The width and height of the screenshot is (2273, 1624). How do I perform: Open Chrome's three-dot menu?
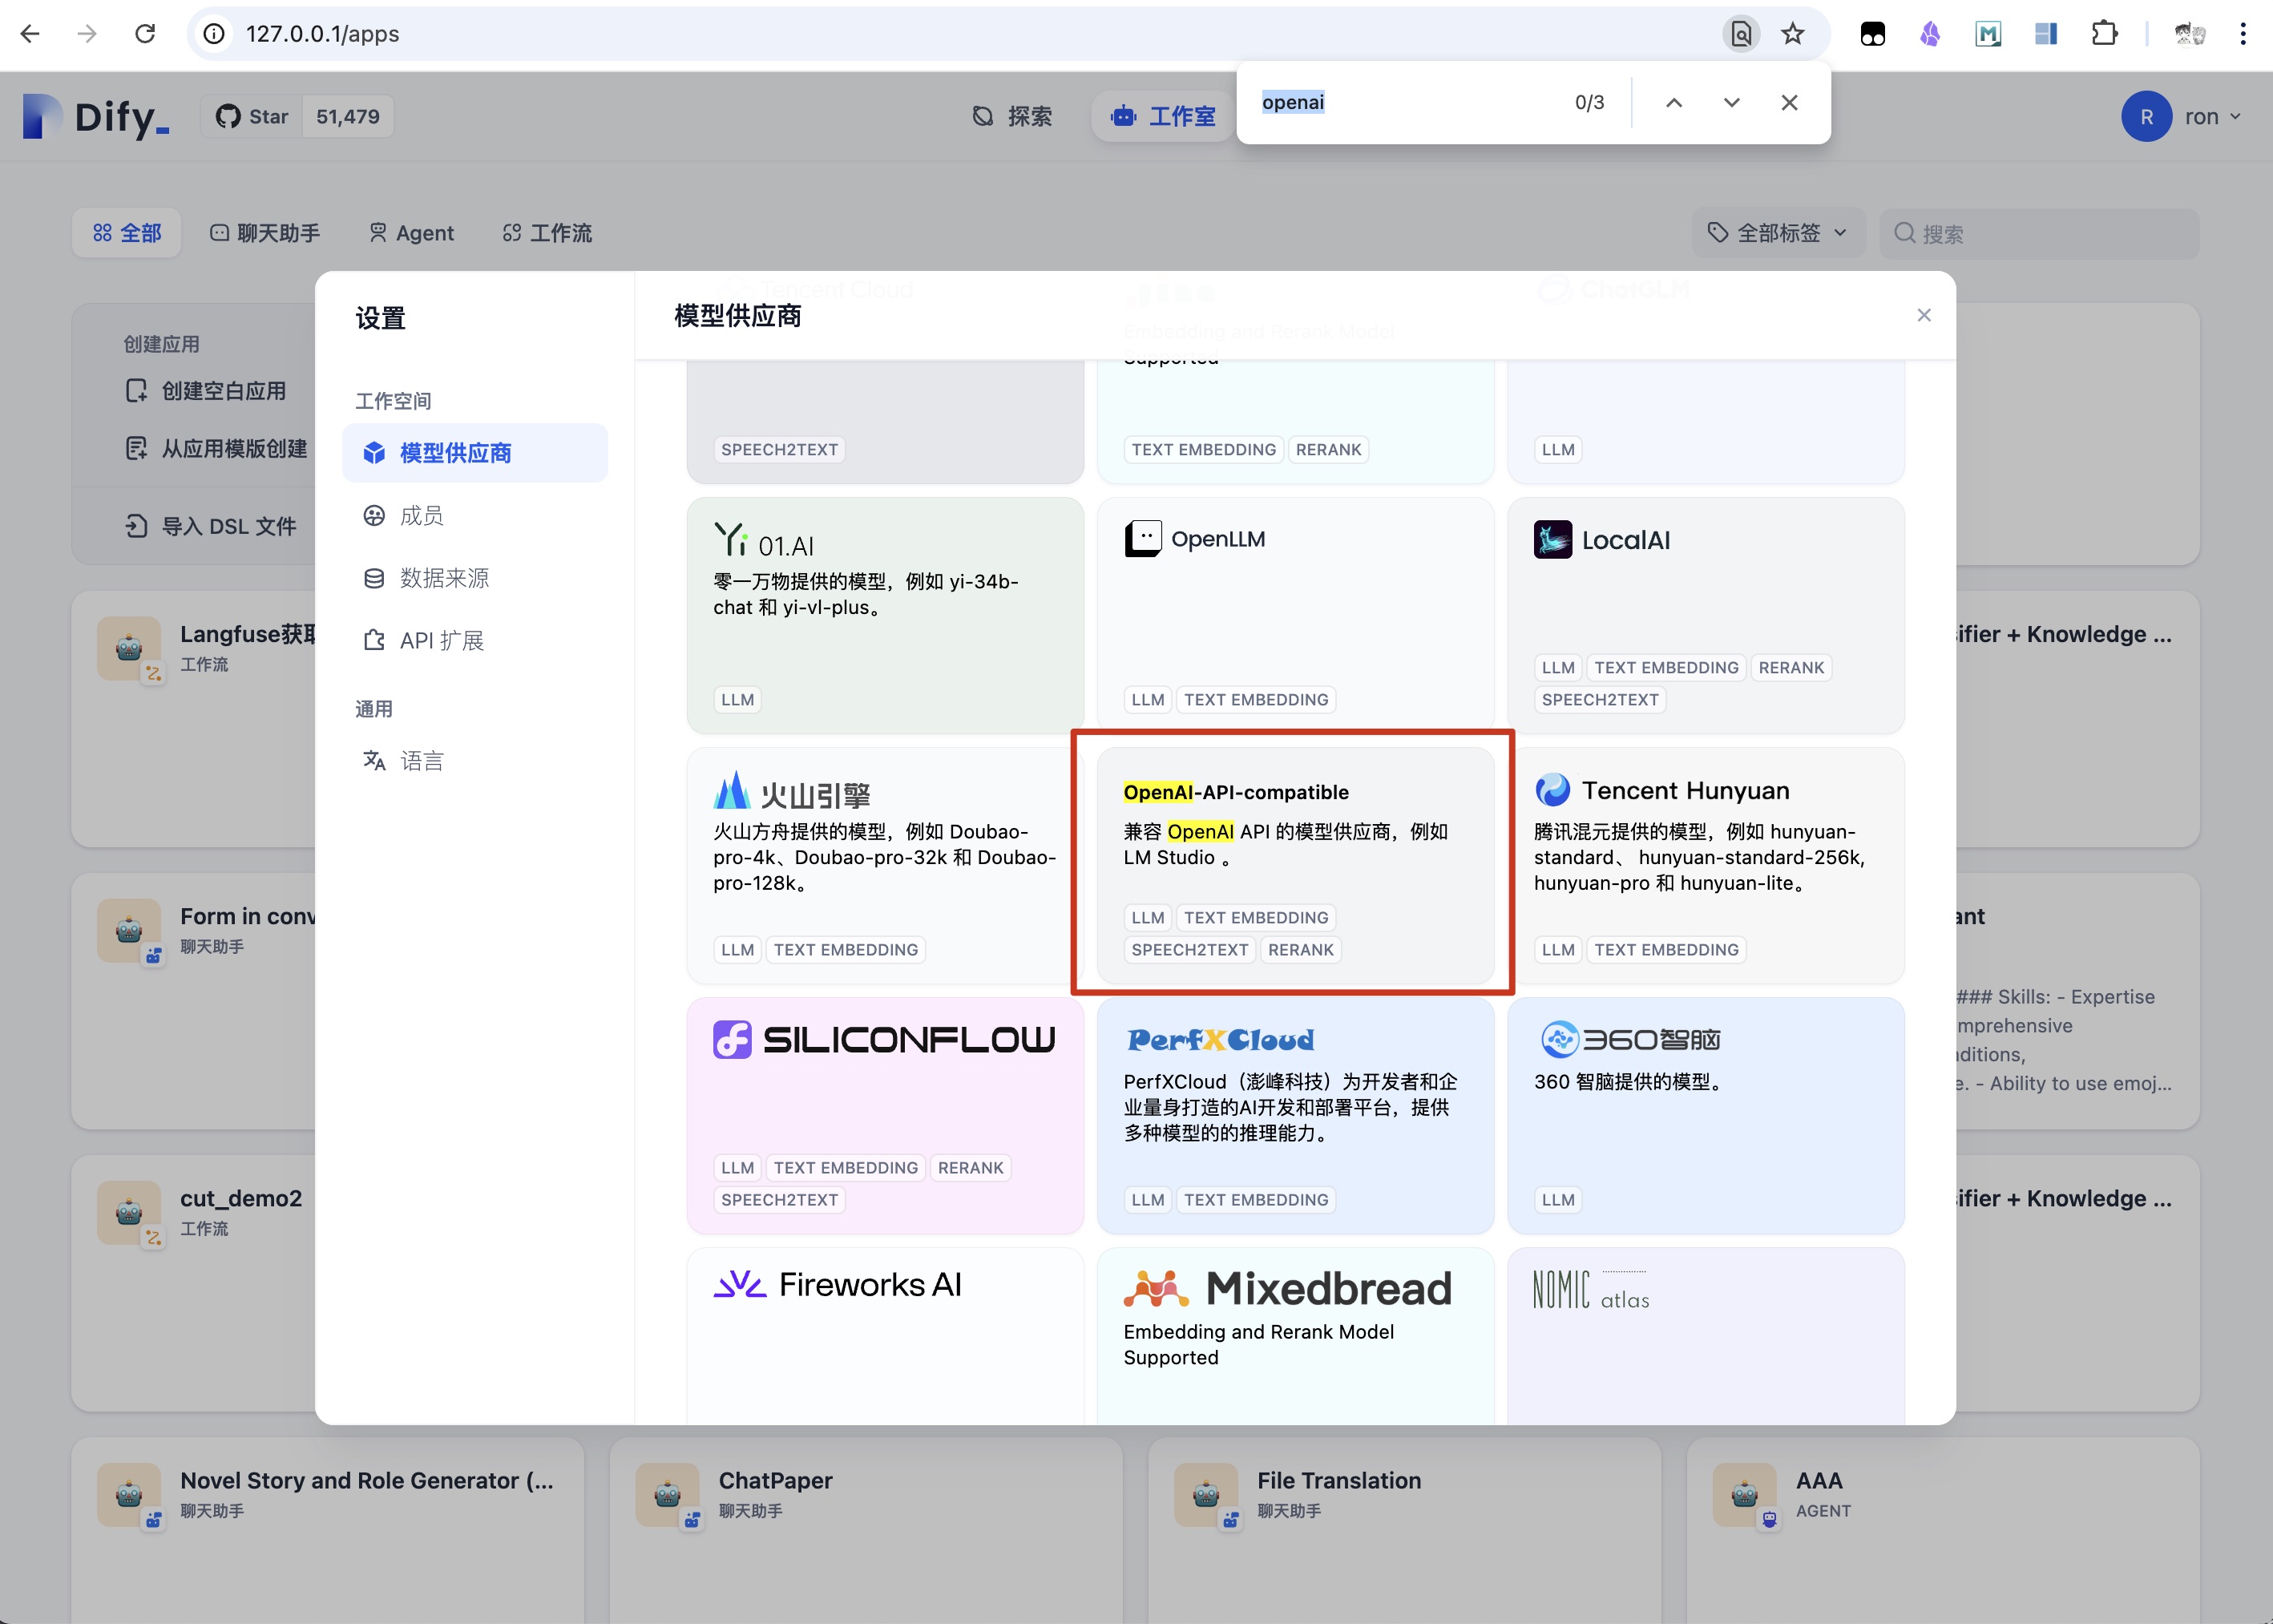[x=2243, y=34]
